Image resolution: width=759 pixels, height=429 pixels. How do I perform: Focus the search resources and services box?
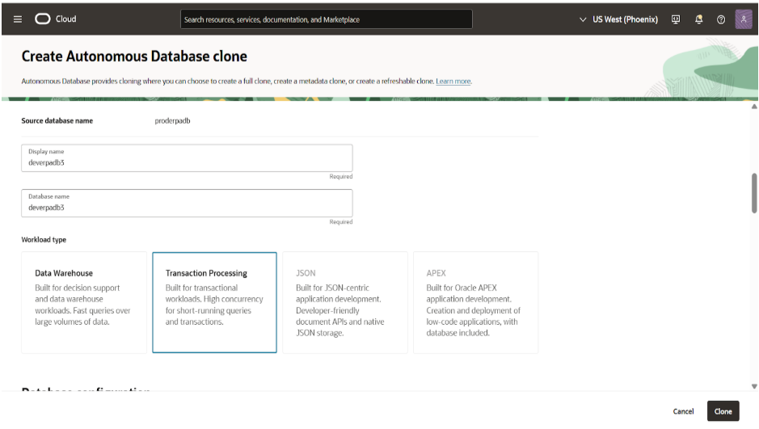coord(327,19)
